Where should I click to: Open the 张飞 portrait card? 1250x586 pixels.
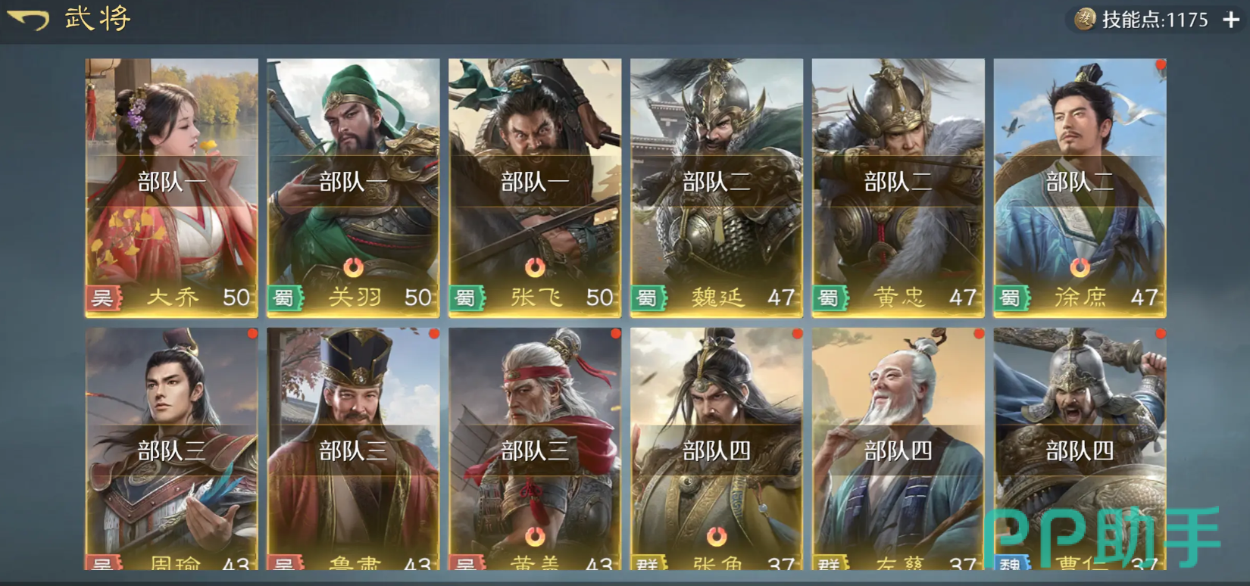(535, 188)
